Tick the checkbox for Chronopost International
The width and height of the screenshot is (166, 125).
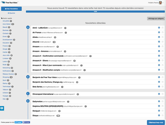point(163,94)
